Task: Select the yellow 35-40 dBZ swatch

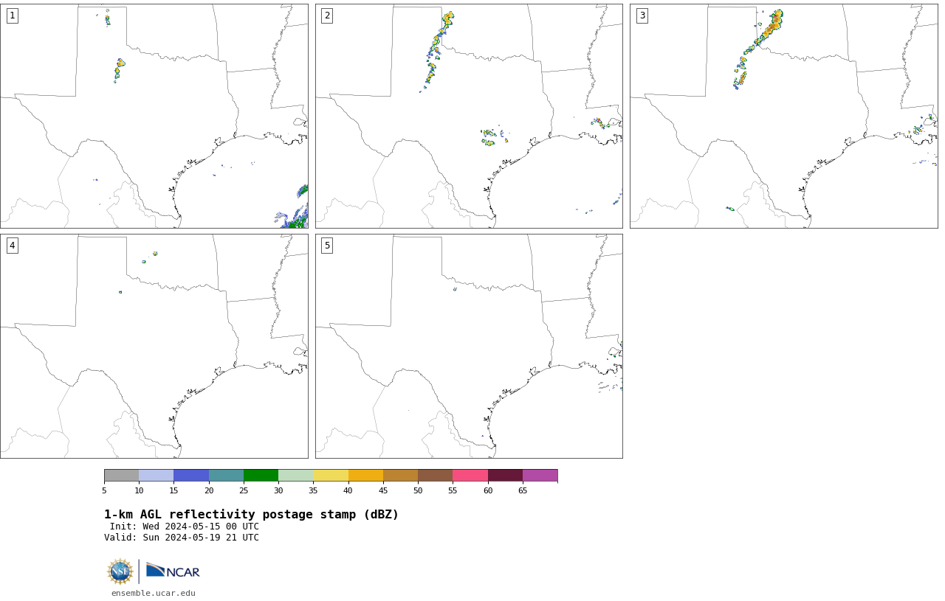Action: tap(331, 475)
